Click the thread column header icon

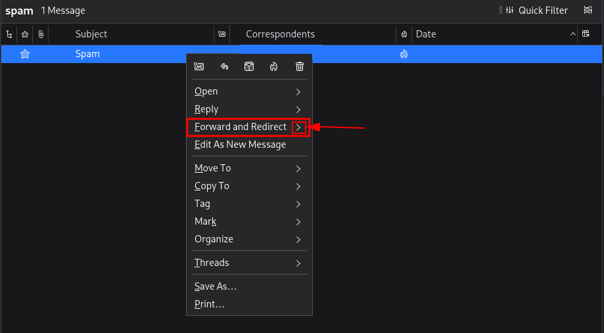click(9, 34)
